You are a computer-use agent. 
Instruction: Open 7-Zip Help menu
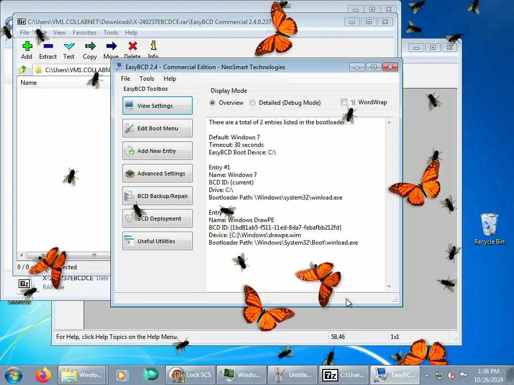pos(131,33)
